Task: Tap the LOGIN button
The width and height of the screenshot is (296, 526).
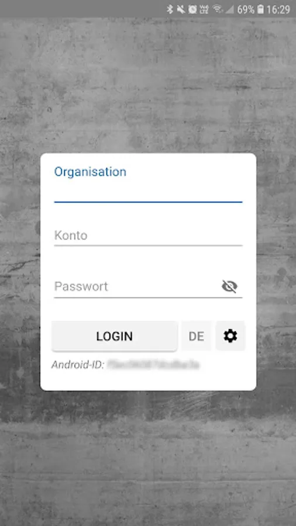Action: click(115, 336)
